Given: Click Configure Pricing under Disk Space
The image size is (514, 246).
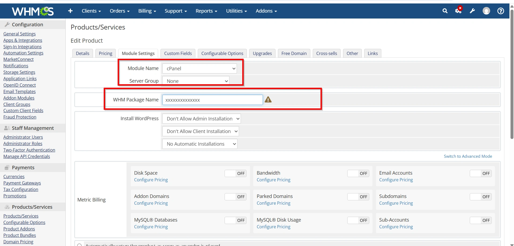Looking at the screenshot, I should [151, 180].
